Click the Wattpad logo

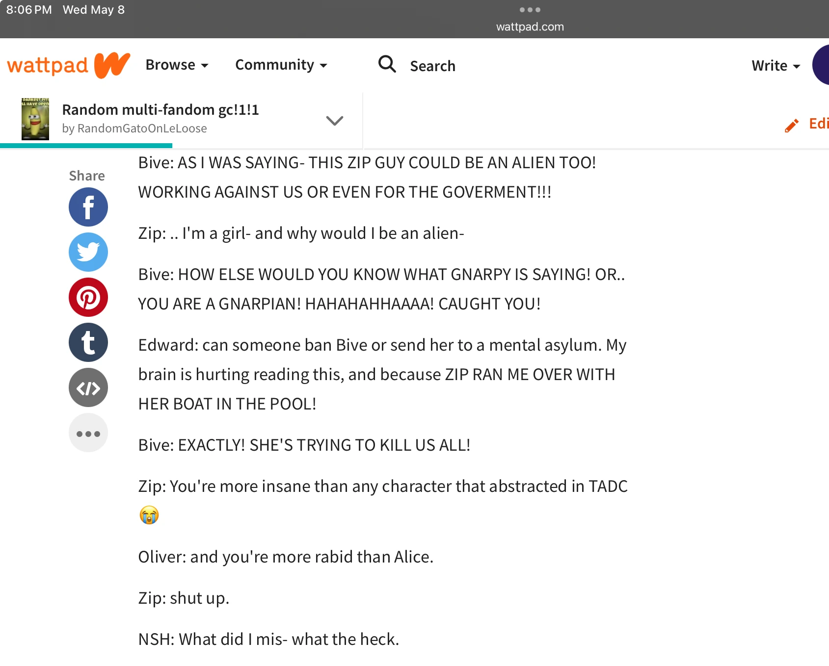(x=69, y=65)
